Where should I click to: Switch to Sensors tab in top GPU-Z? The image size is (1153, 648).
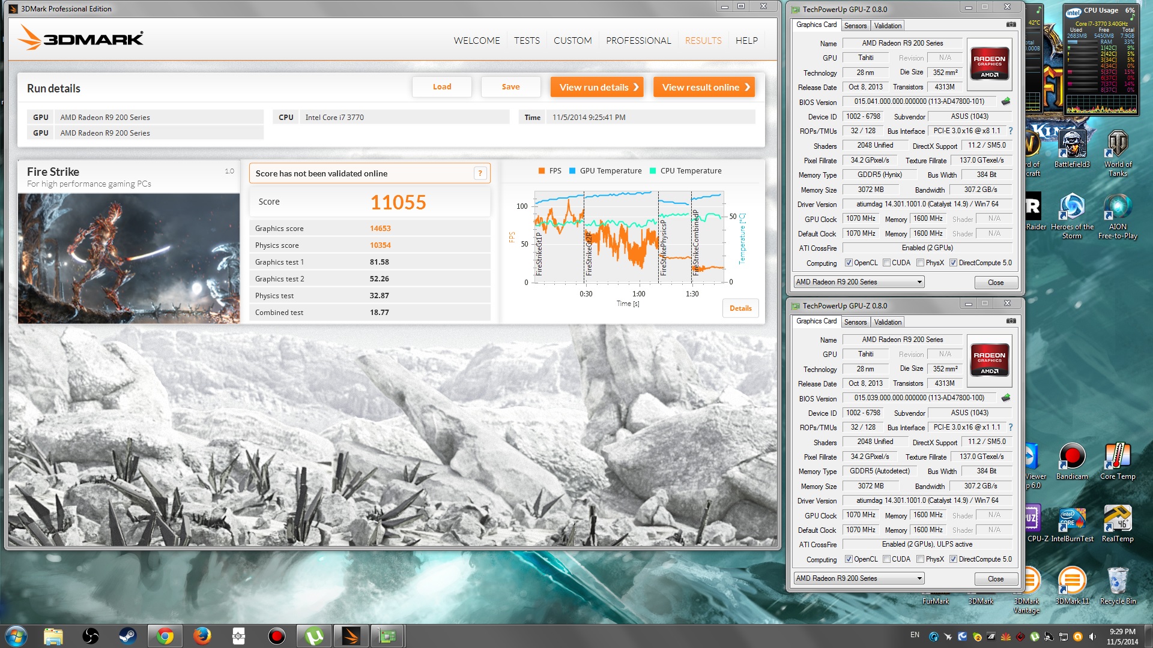tap(855, 26)
